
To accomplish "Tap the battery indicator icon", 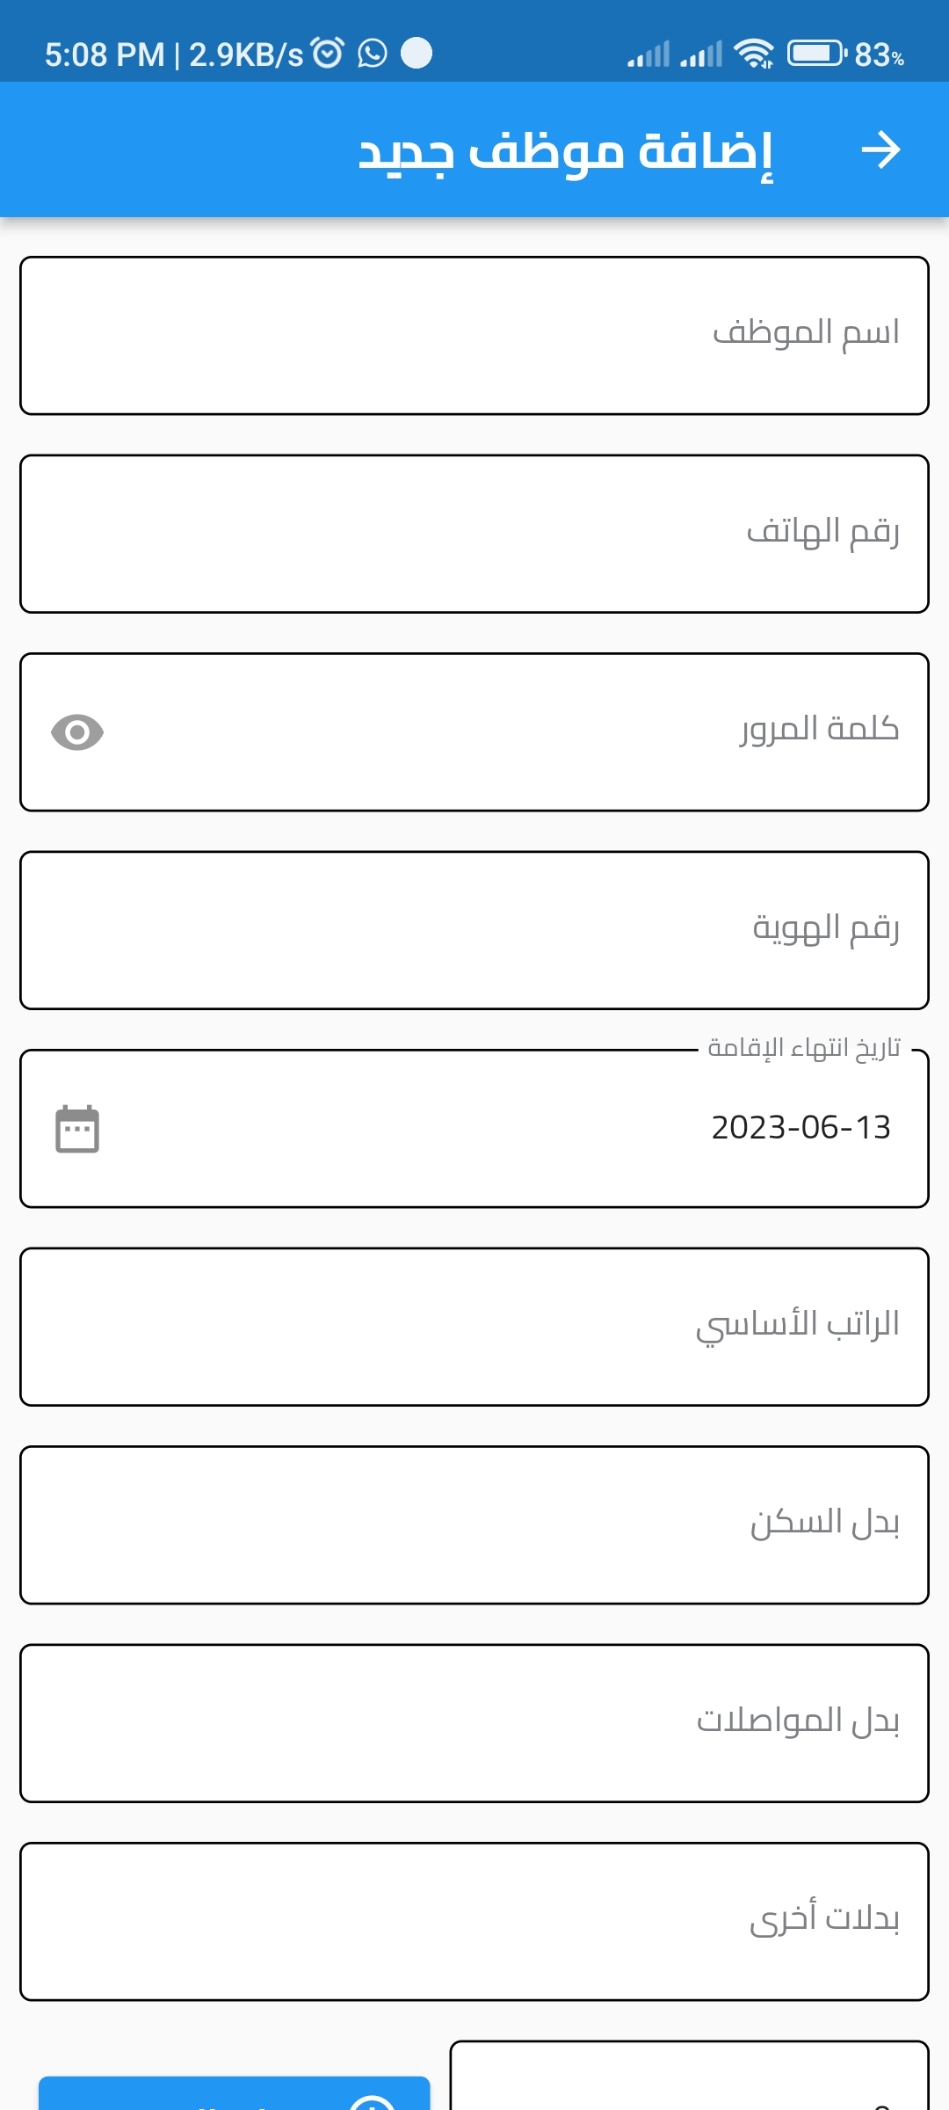I will coord(816,54).
